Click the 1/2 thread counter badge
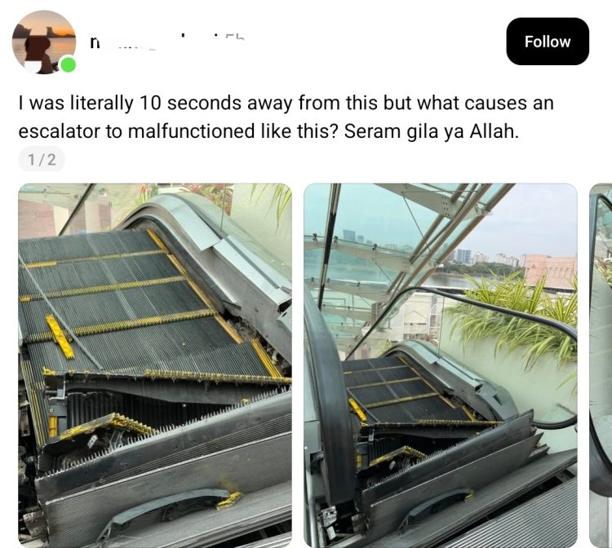Viewport: 612px width, 548px height. pos(42,160)
